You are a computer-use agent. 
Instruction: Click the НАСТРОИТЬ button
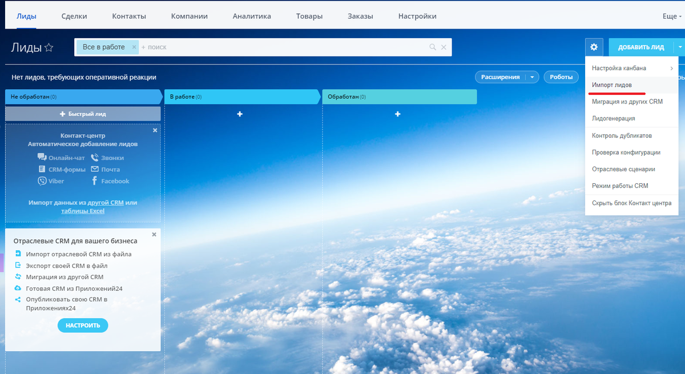pos(83,325)
